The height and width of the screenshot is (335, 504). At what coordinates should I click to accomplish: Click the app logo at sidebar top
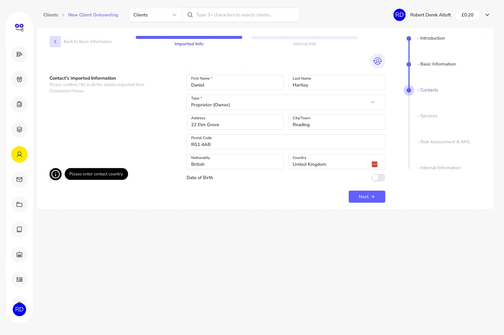[x=19, y=27]
